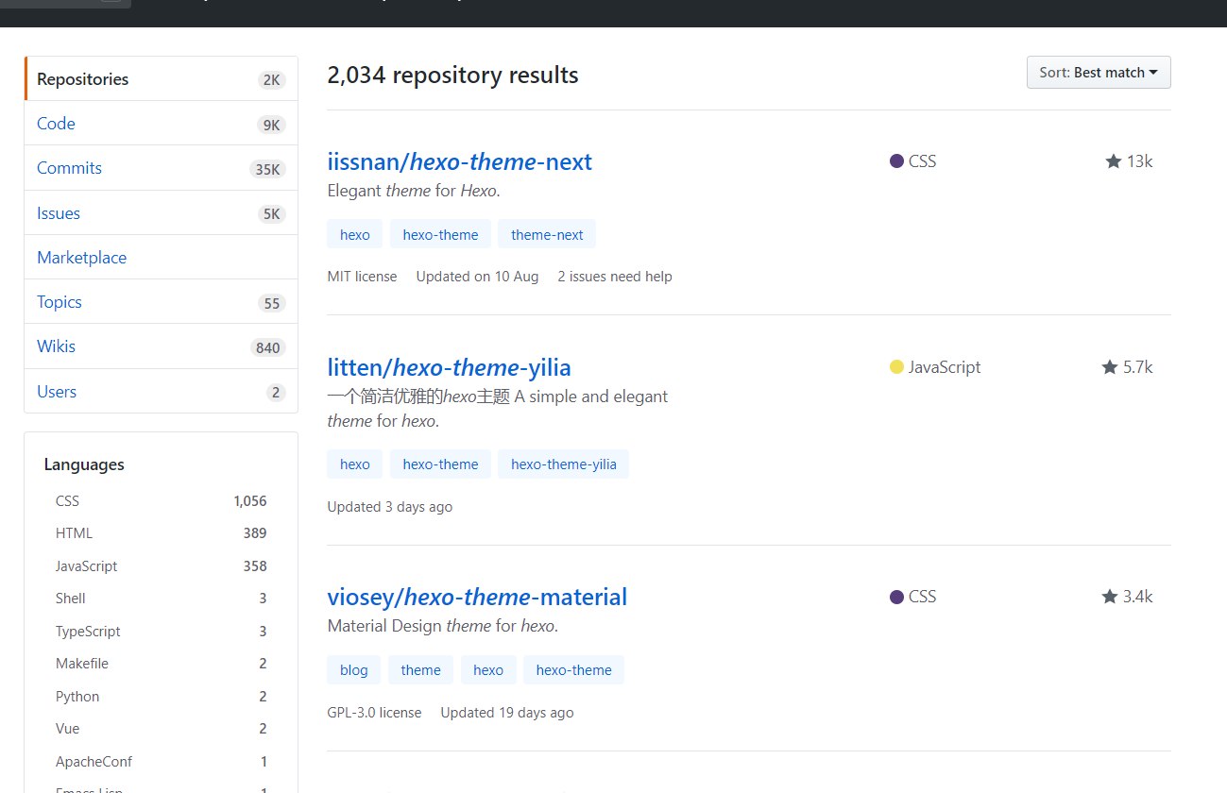Viewport: 1227px width, 793px height.
Task: Filter results by Vue language
Action: 162,729
